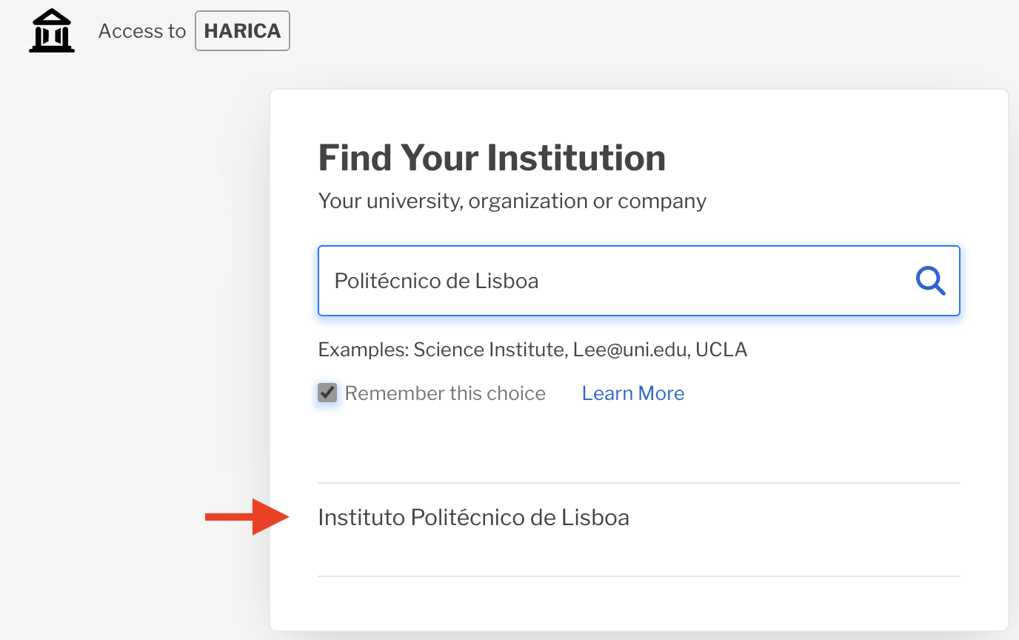The image size is (1019, 640).
Task: Click the "Your university, organization or company" subtitle
Action: click(x=512, y=201)
